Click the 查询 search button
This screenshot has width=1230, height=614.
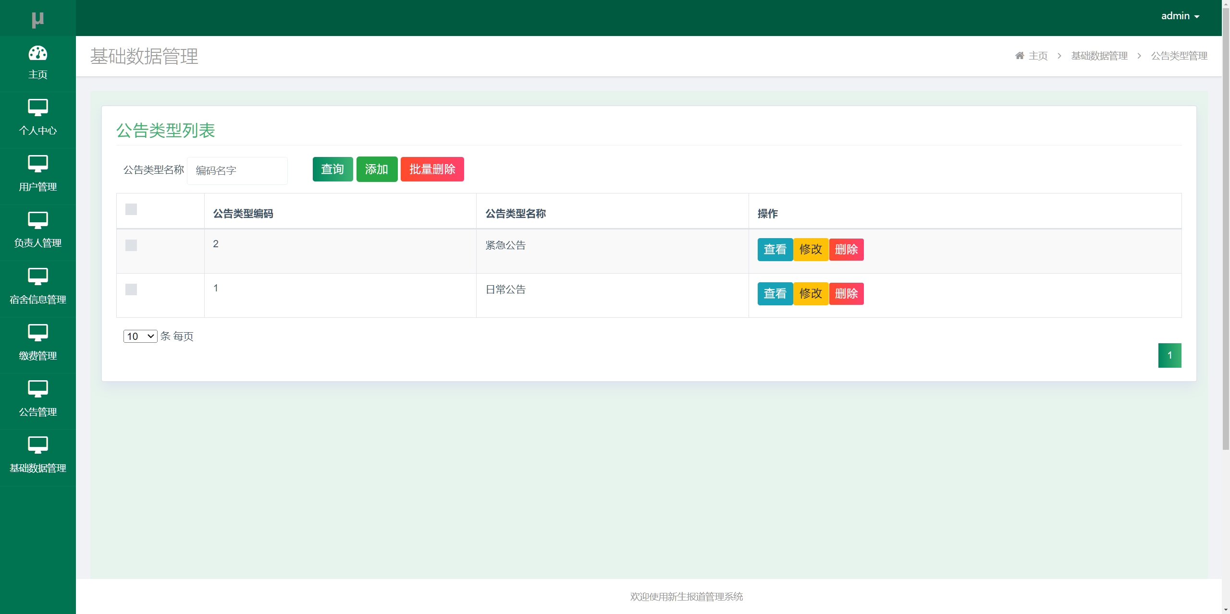click(332, 169)
